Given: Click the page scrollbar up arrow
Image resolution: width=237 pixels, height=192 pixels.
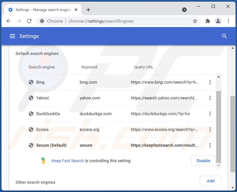Looking at the screenshot, I should [x=233, y=48].
